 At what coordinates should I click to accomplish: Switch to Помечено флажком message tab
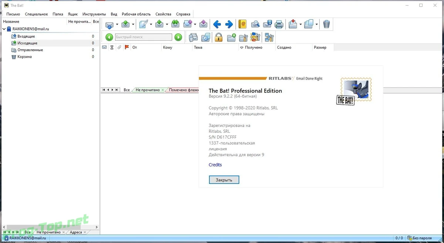(x=184, y=90)
